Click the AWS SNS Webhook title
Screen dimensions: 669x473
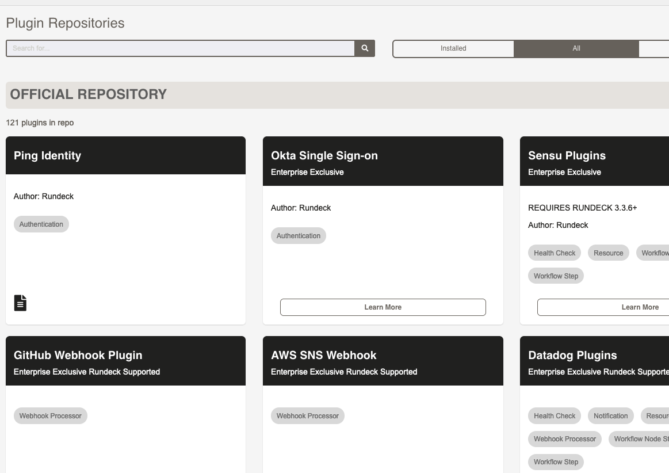(324, 355)
